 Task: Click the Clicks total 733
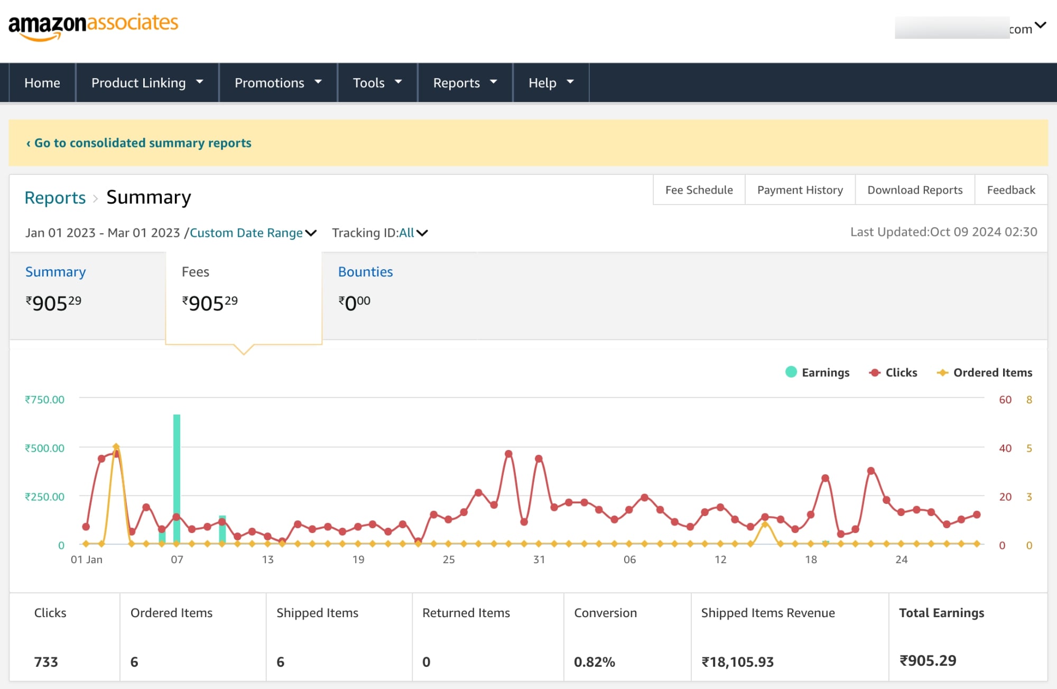pyautogui.click(x=46, y=662)
